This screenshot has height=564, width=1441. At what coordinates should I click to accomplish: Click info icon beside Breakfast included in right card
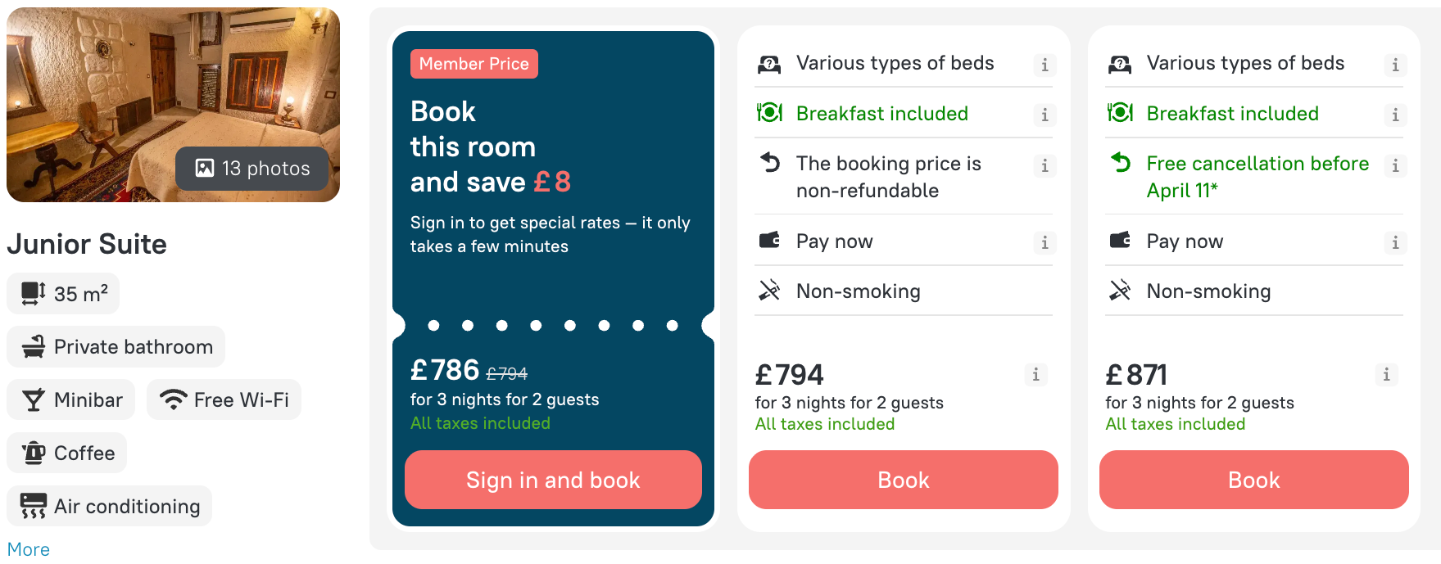[1395, 115]
